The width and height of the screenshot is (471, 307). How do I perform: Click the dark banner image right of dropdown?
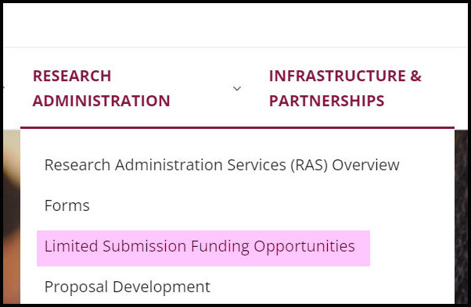point(461,216)
